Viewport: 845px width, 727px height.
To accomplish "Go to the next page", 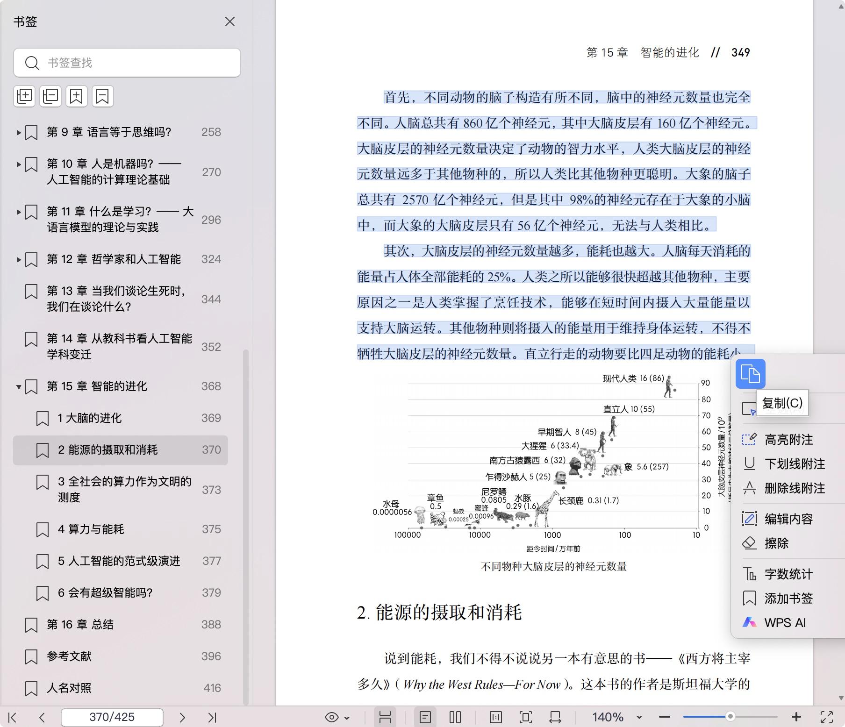I will [x=182, y=717].
